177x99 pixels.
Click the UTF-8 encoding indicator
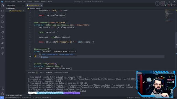pyautogui.click(x=145, y=98)
